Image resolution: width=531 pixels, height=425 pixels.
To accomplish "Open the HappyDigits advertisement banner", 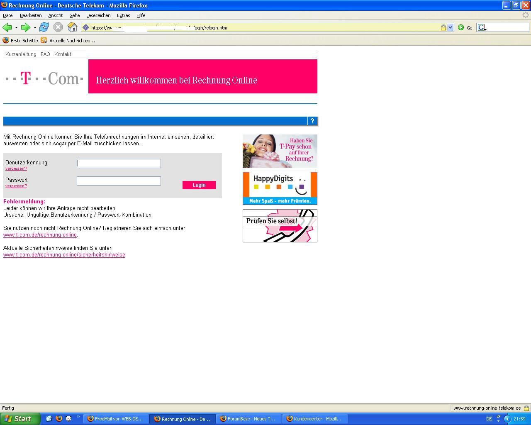I will coord(280,188).
